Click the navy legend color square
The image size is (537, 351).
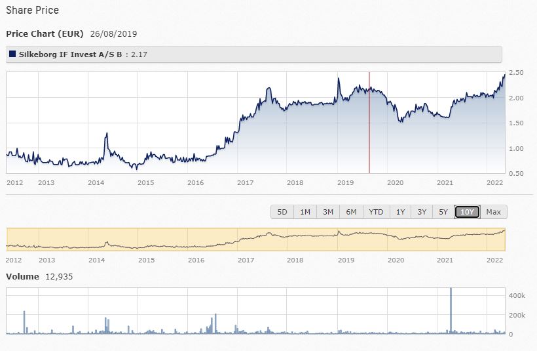13,54
